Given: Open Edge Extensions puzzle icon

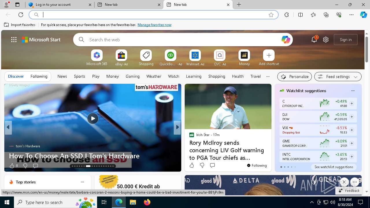Looking at the screenshot, I should [286, 15].
